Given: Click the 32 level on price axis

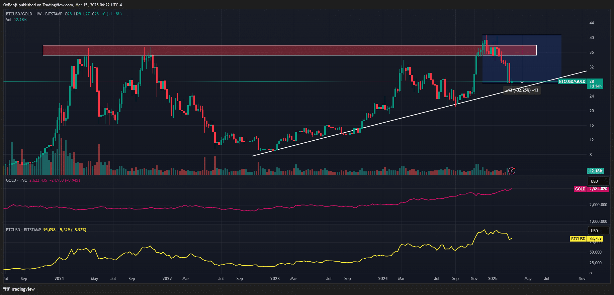Looking at the screenshot, I should [x=592, y=67].
